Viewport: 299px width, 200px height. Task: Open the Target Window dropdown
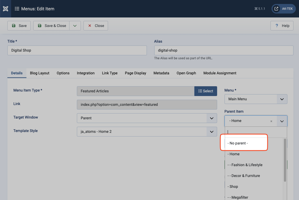coord(147,118)
